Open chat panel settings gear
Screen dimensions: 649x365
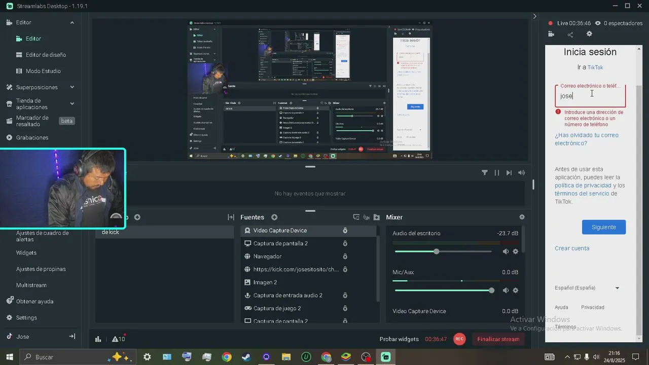pyautogui.click(x=589, y=34)
